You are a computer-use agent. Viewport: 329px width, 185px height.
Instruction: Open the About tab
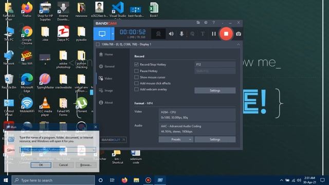106,103
